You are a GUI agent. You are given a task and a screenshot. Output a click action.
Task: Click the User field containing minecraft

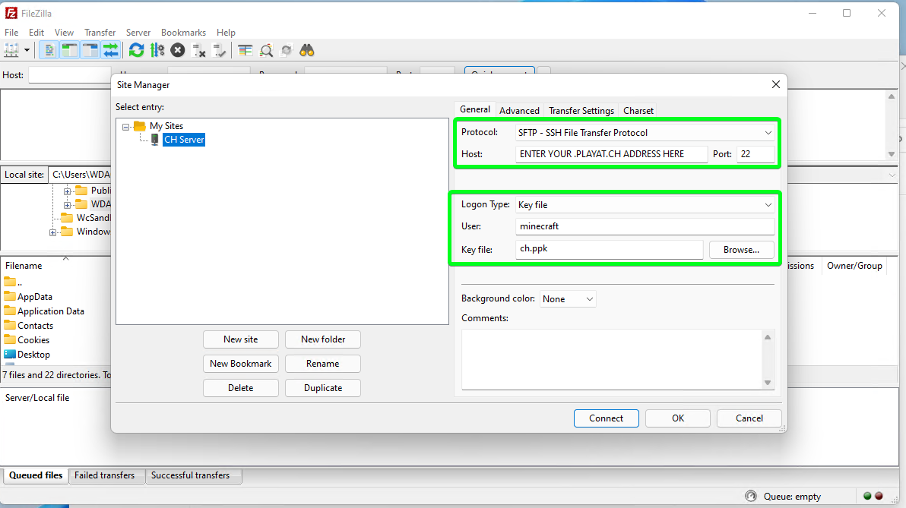tap(645, 226)
